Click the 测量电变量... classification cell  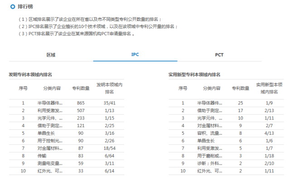coord(50,163)
